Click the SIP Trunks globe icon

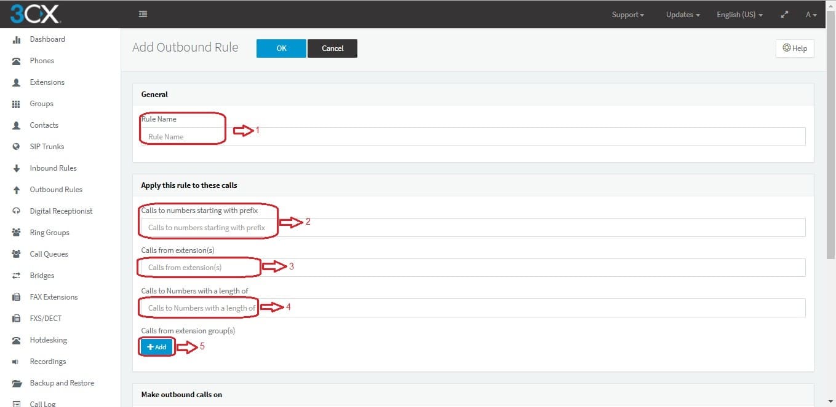point(17,147)
